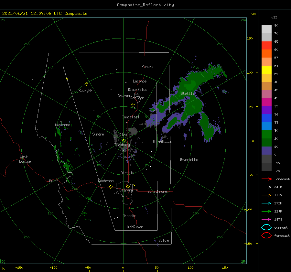Screen dimensions: 291x272
Task: Select the cyan current ellipse icon
Action: [x=266, y=227]
